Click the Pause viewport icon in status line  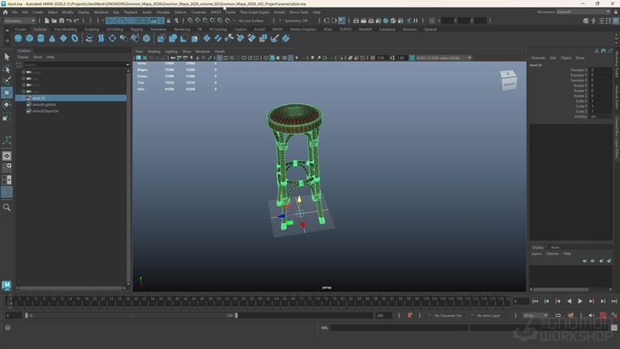416,20
